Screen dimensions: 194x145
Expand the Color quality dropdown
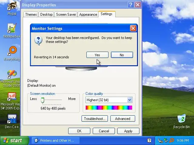[129, 100]
